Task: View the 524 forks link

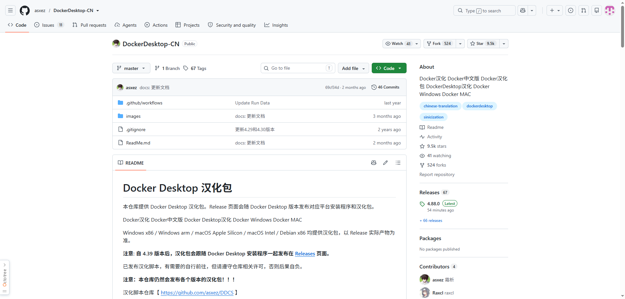Action: [433, 165]
